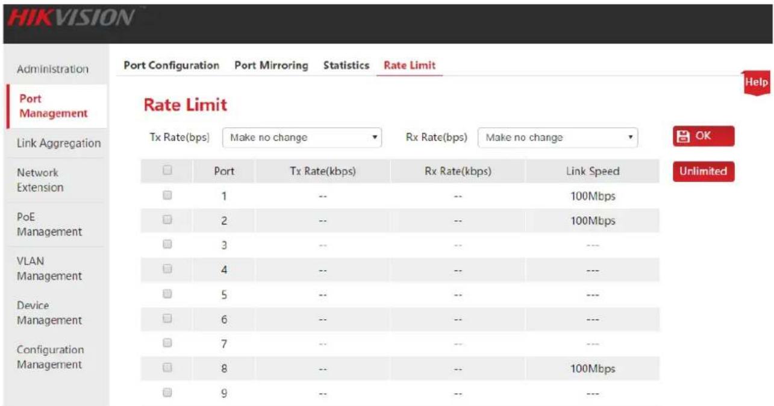This screenshot has height=406, width=774.
Task: Click the Rate Limit page heading
Action: [185, 105]
